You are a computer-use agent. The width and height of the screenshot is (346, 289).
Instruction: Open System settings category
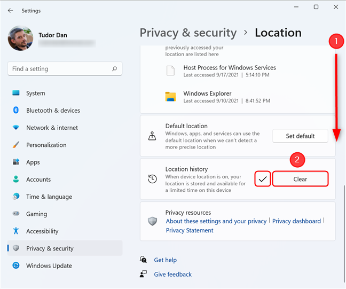(65, 93)
